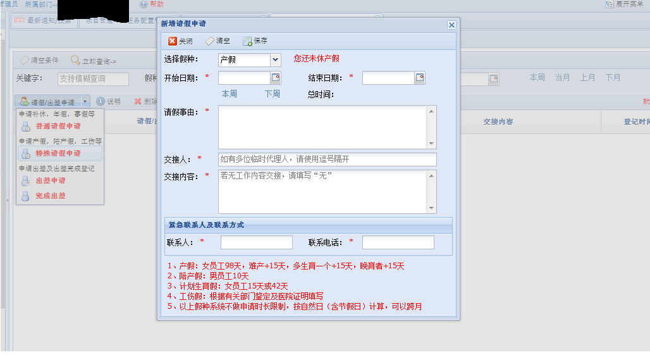Focus the 交接人 input field
This screenshot has width=650, height=355.
pyautogui.click(x=328, y=159)
